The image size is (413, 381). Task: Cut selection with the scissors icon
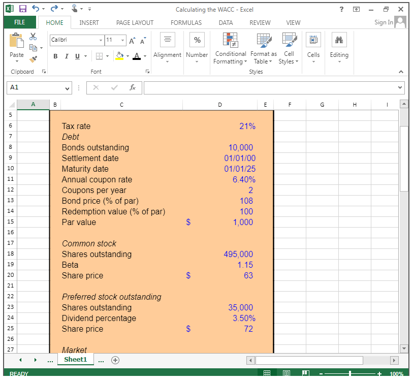click(x=33, y=37)
